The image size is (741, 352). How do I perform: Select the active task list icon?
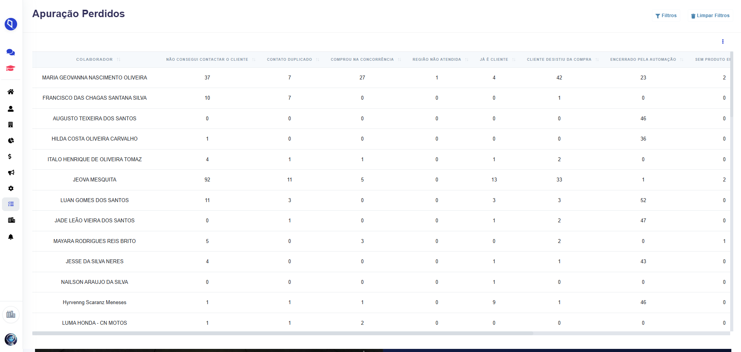[11, 204]
